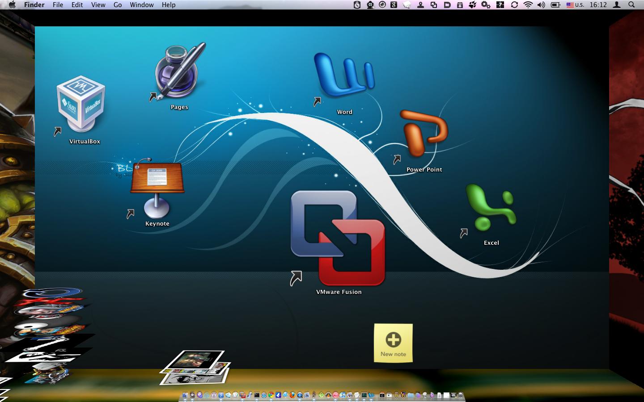Click the 16:12 clock

598,5
